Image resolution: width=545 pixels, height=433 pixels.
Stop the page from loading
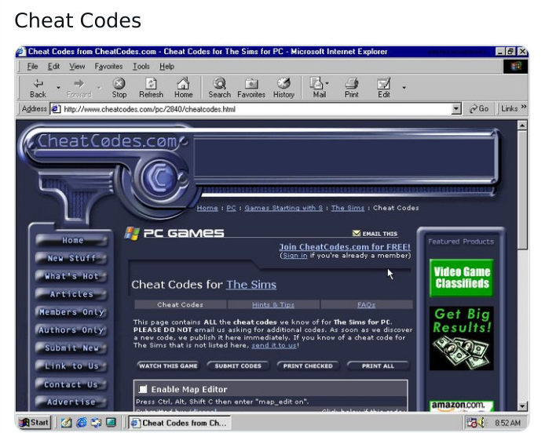119,88
